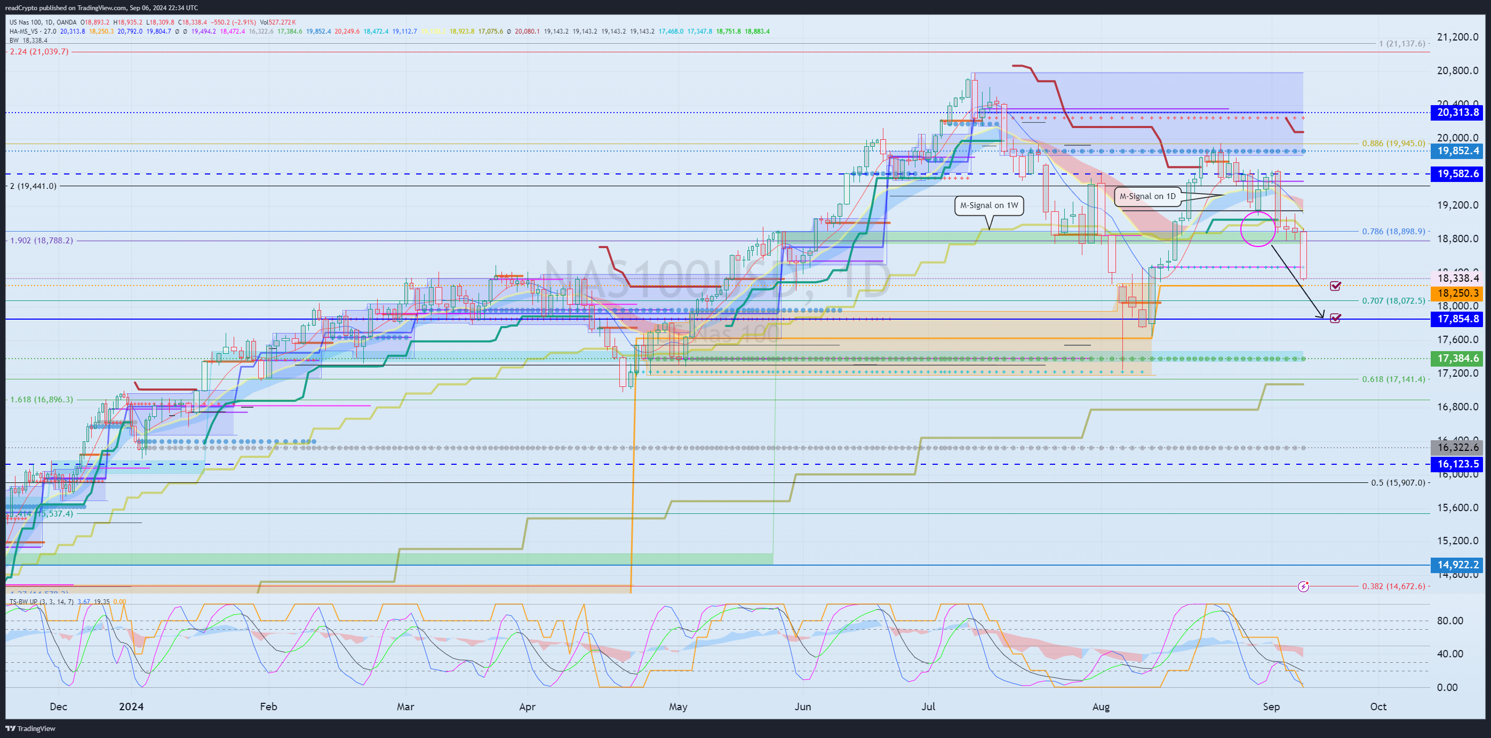Click the lightning bolt icon near 0.382 level
The height and width of the screenshot is (738, 1491).
click(1303, 586)
